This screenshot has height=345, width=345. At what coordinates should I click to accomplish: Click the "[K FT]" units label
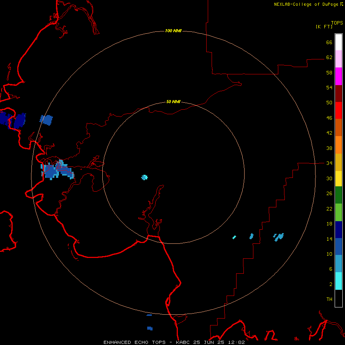click(x=324, y=26)
